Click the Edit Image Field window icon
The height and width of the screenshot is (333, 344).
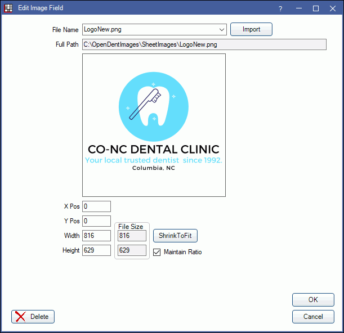point(8,8)
